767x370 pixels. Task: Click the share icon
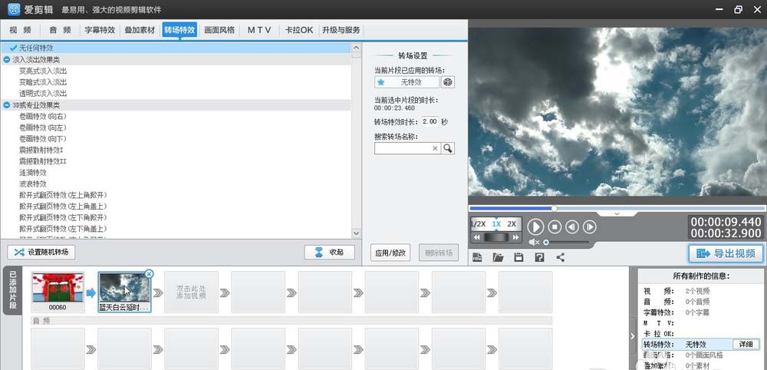[561, 257]
